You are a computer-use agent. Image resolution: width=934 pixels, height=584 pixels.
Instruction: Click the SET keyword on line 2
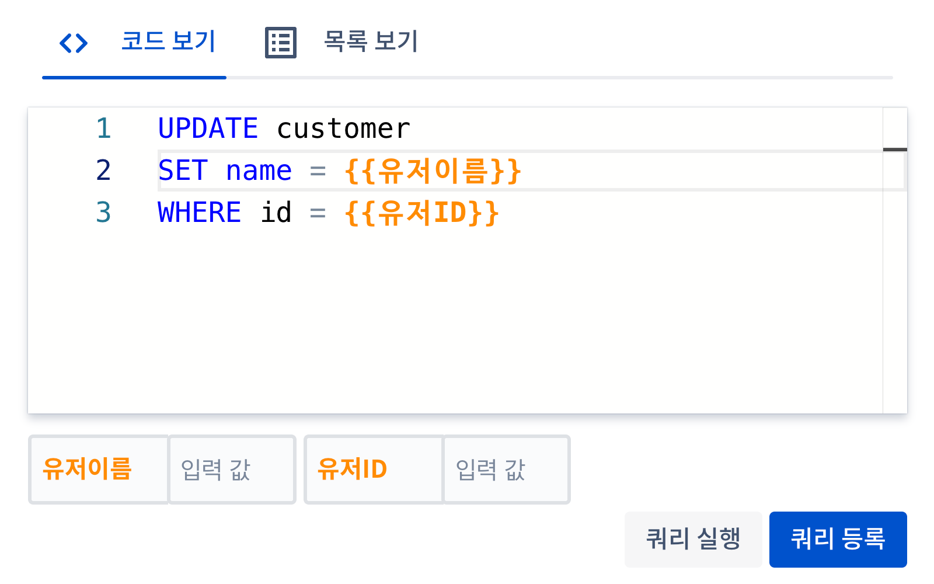pyautogui.click(x=183, y=171)
